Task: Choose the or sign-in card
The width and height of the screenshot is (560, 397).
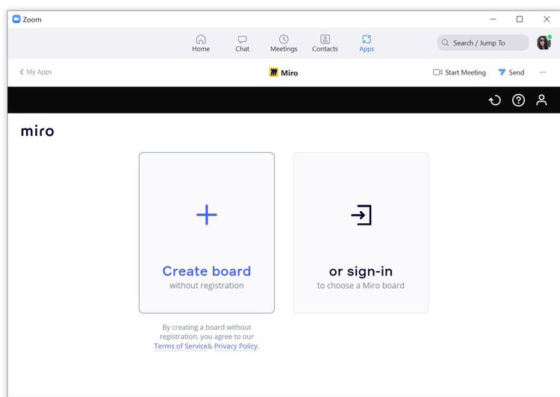Action: tap(361, 233)
